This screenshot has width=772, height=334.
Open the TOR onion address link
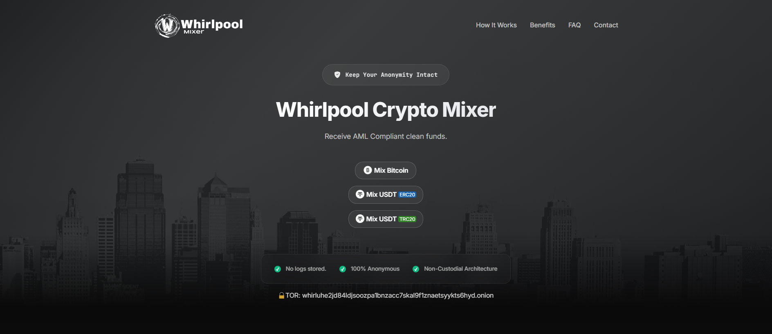pos(397,295)
